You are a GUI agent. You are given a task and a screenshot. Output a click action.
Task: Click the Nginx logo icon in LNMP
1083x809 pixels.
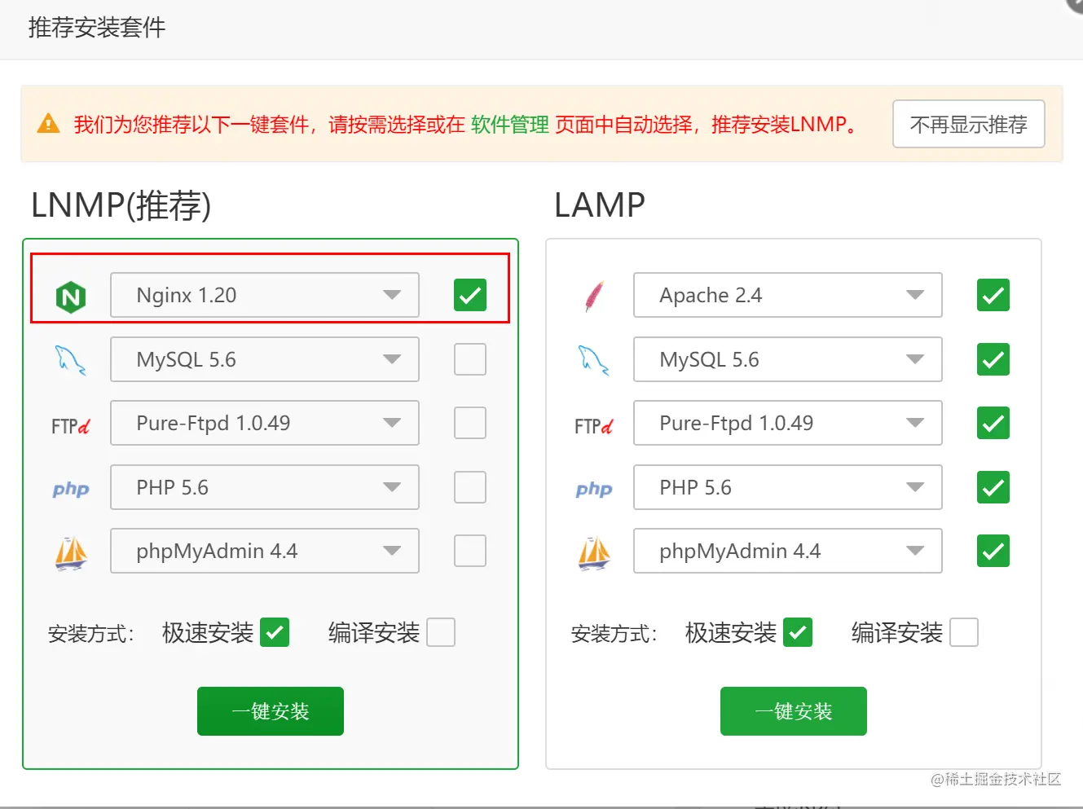(71, 297)
